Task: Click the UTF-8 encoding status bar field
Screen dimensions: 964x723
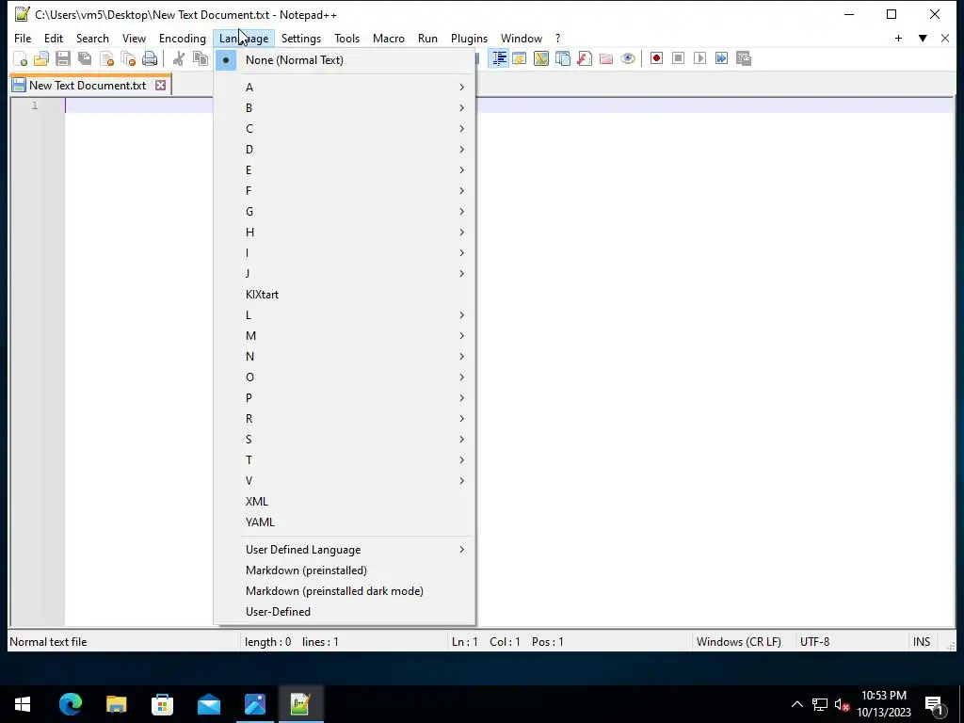Action: point(851,642)
